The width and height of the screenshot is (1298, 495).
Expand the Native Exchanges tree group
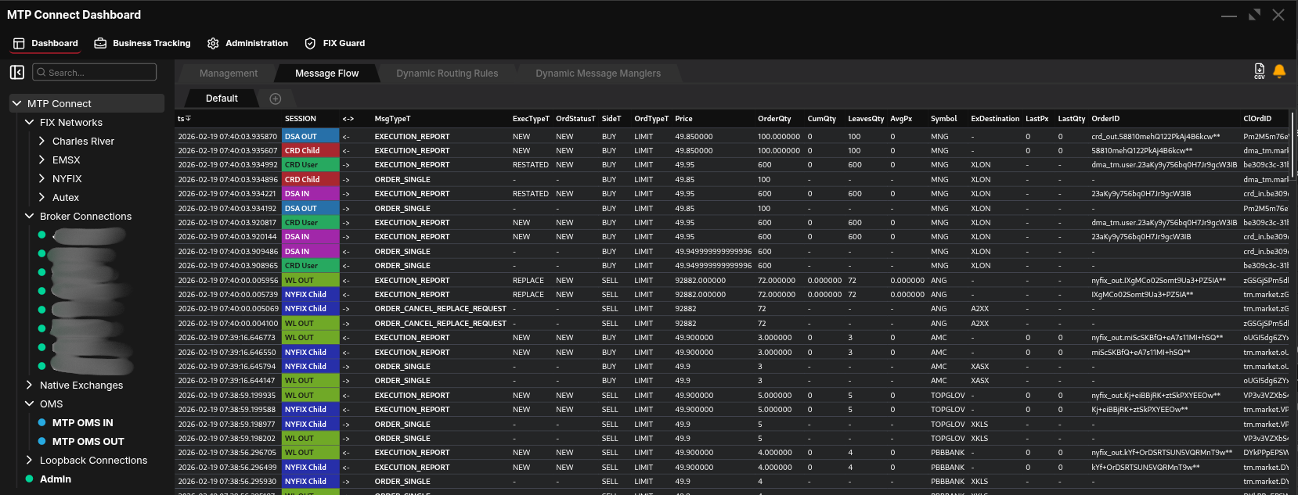tap(30, 386)
